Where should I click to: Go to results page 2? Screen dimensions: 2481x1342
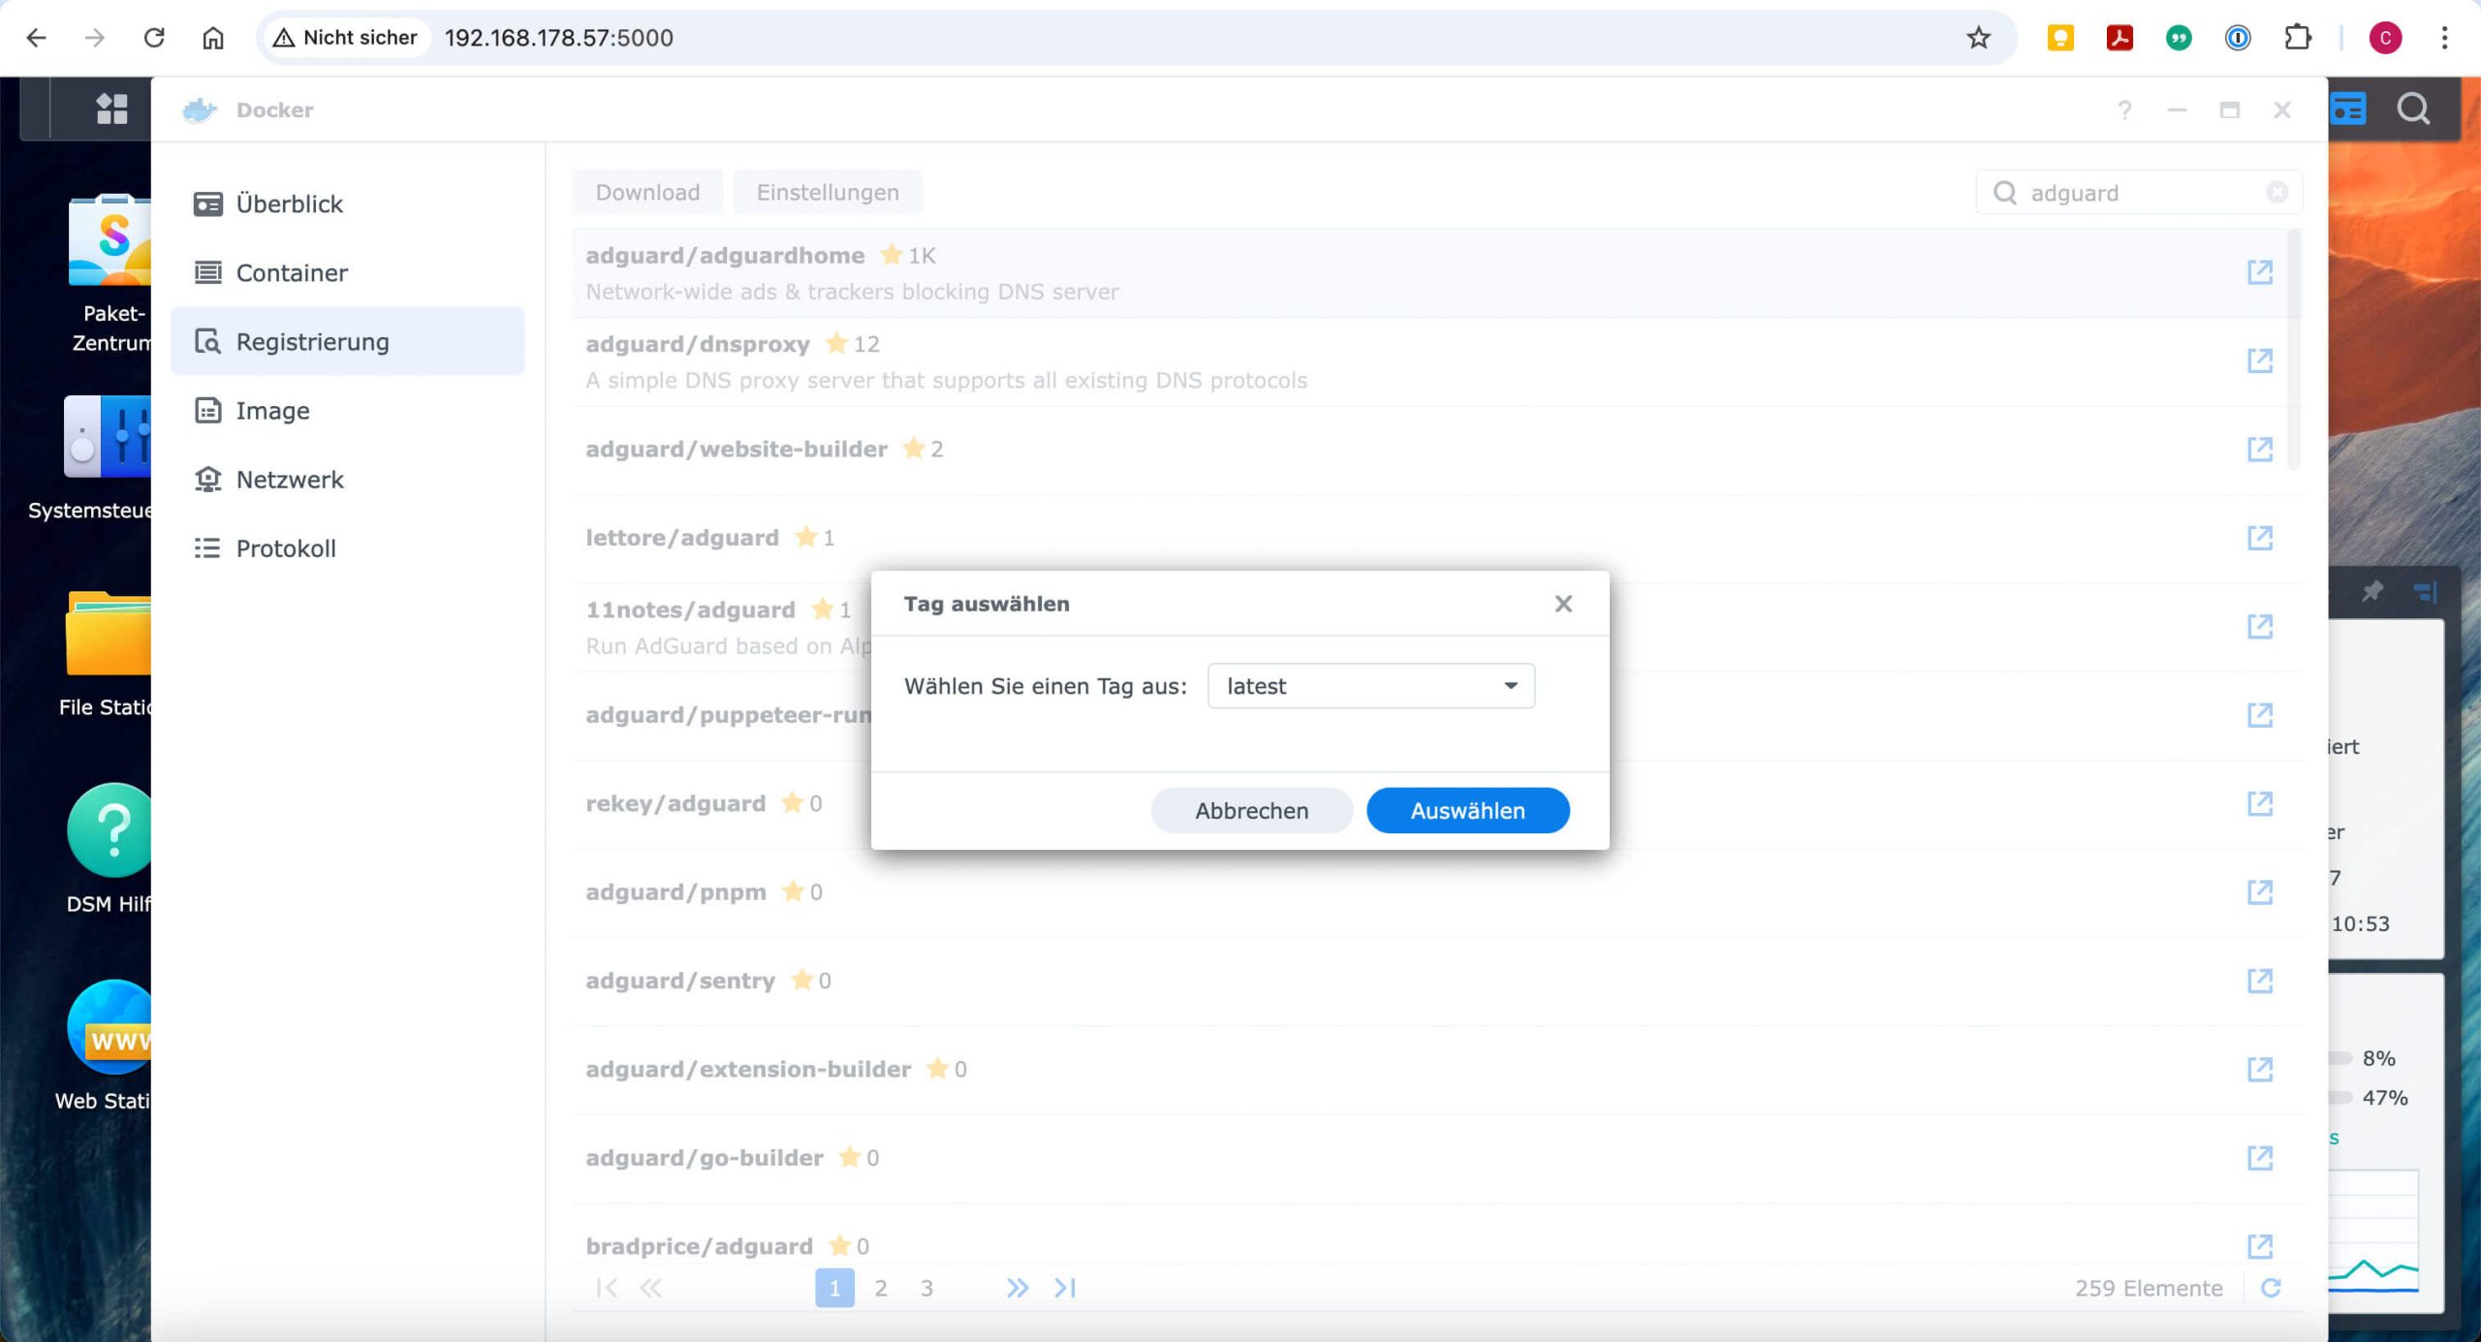click(x=880, y=1288)
